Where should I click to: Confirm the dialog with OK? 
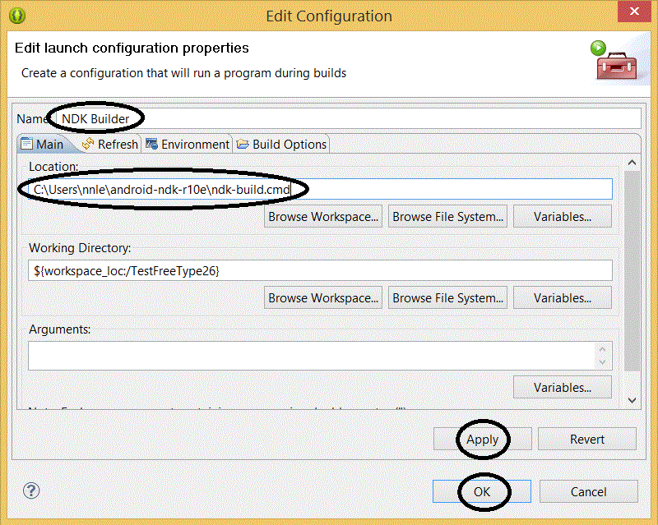click(481, 492)
